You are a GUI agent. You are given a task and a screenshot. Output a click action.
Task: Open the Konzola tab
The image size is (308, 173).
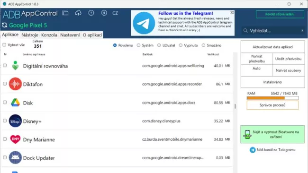[49, 35]
